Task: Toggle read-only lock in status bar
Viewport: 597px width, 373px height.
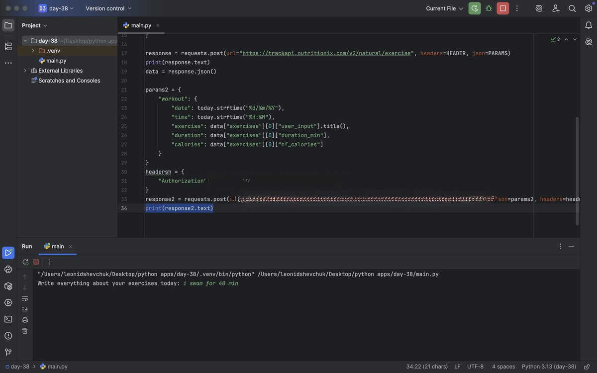Action: (587, 367)
